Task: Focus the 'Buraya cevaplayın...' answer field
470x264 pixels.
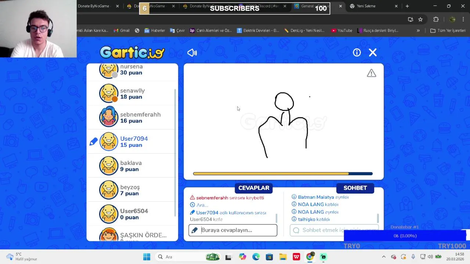Action: (233, 230)
